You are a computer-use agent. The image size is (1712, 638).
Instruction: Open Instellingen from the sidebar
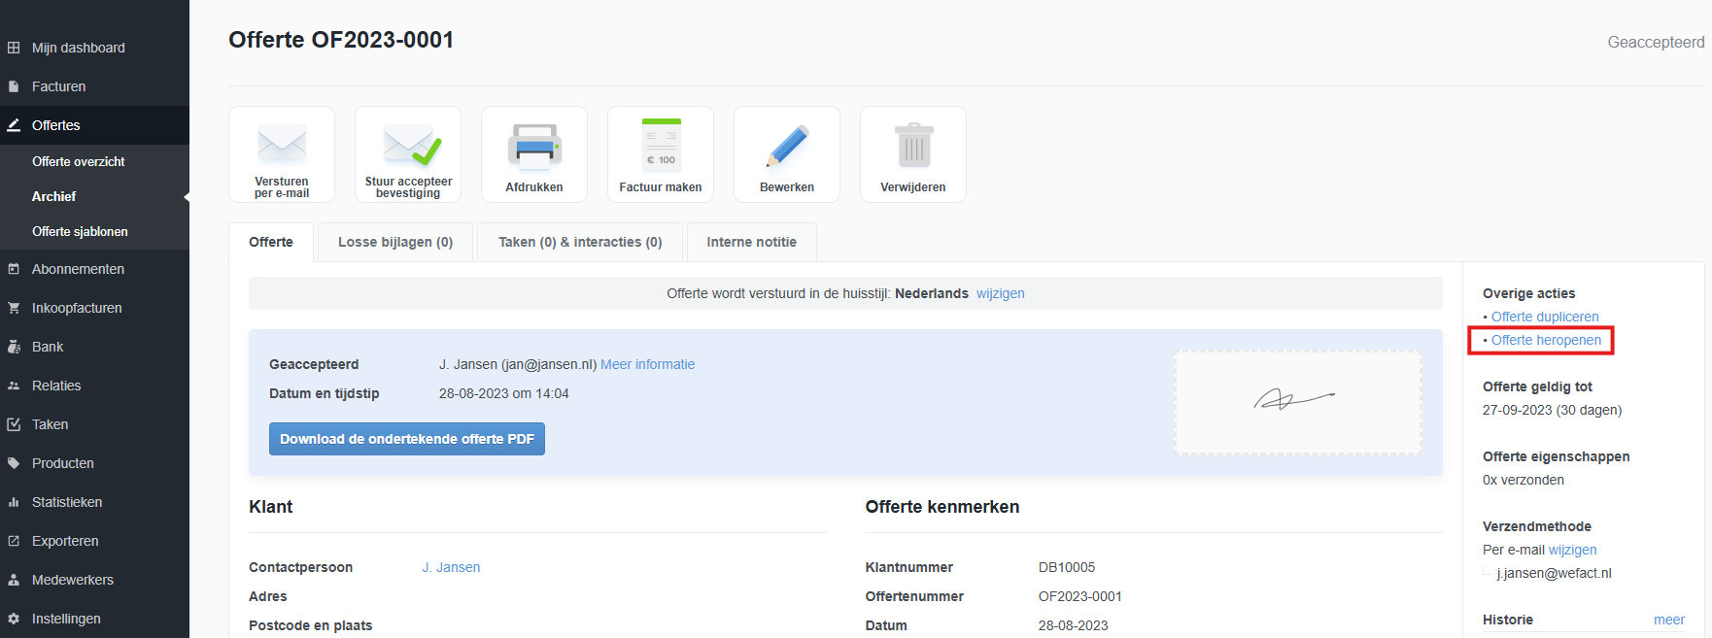click(66, 619)
